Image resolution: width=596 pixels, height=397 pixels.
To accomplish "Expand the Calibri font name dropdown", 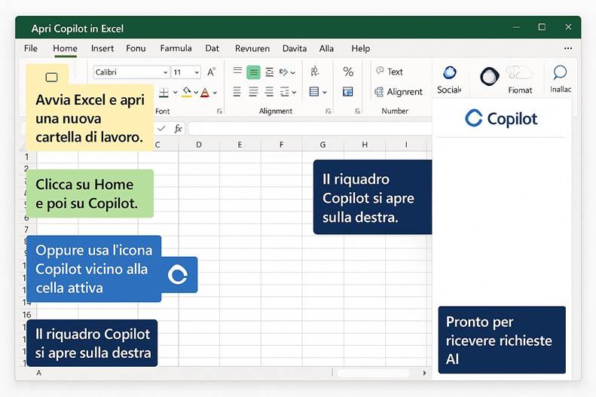I will point(165,72).
